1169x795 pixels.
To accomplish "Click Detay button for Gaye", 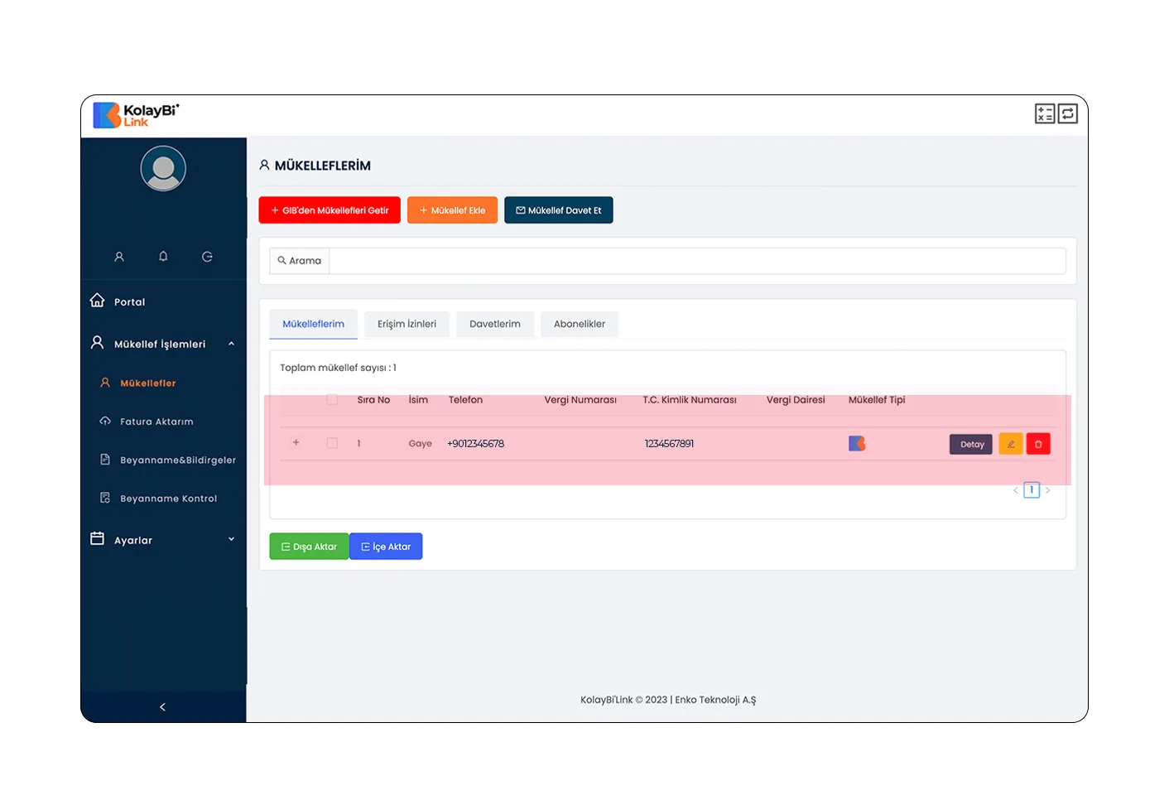I will [x=971, y=444].
